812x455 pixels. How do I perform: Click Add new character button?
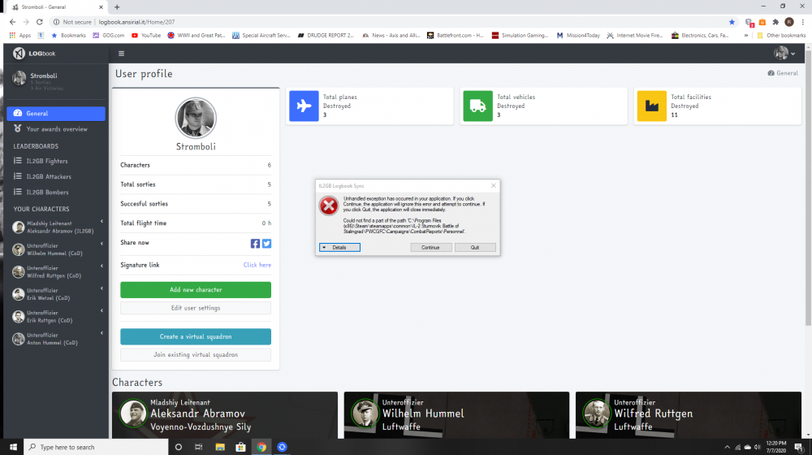pos(196,290)
